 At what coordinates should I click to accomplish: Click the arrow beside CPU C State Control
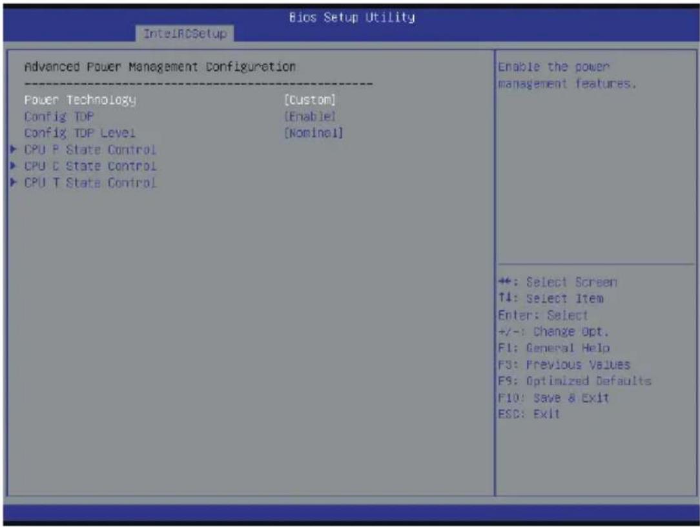point(14,166)
